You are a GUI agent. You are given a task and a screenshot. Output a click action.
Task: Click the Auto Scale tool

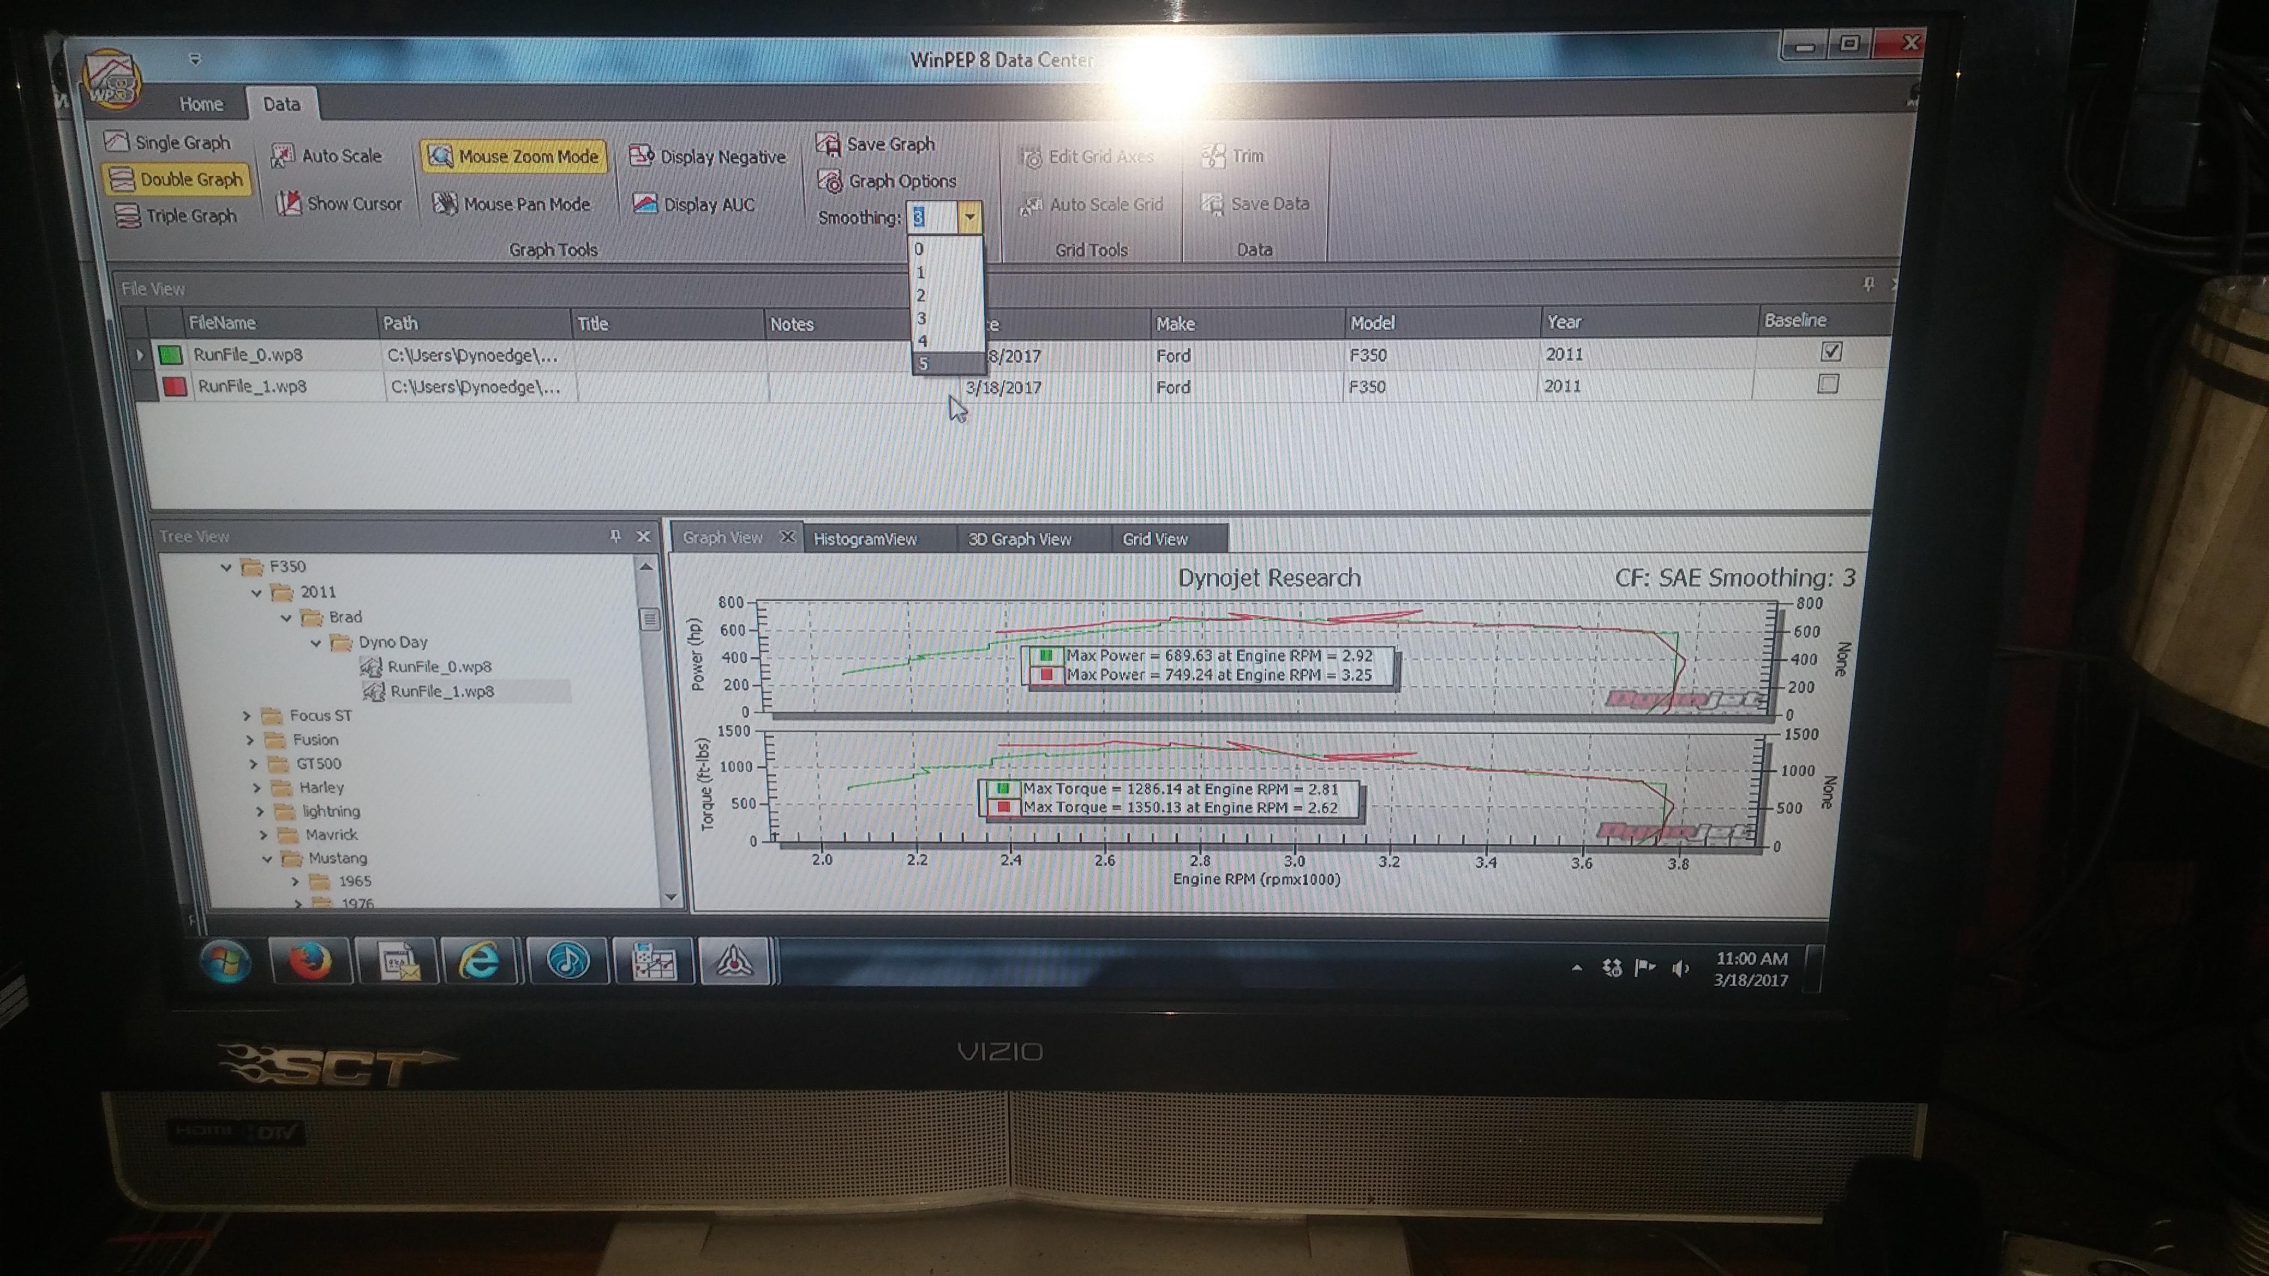tap(326, 156)
